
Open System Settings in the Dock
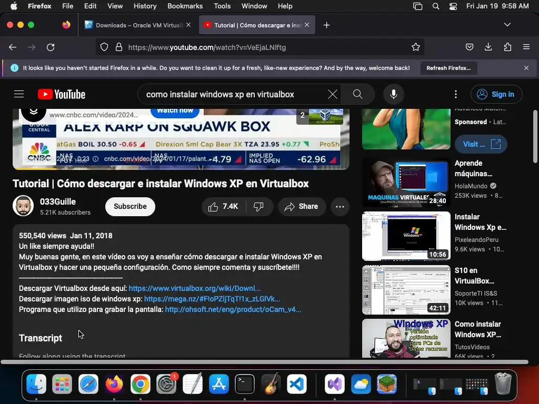coord(167,383)
